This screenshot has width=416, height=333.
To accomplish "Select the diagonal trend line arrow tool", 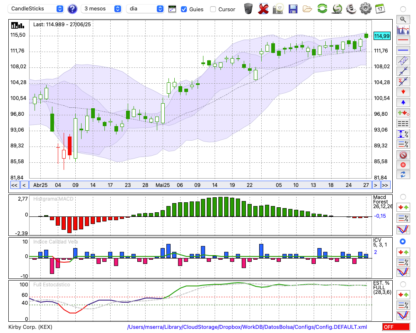I will (403, 71).
